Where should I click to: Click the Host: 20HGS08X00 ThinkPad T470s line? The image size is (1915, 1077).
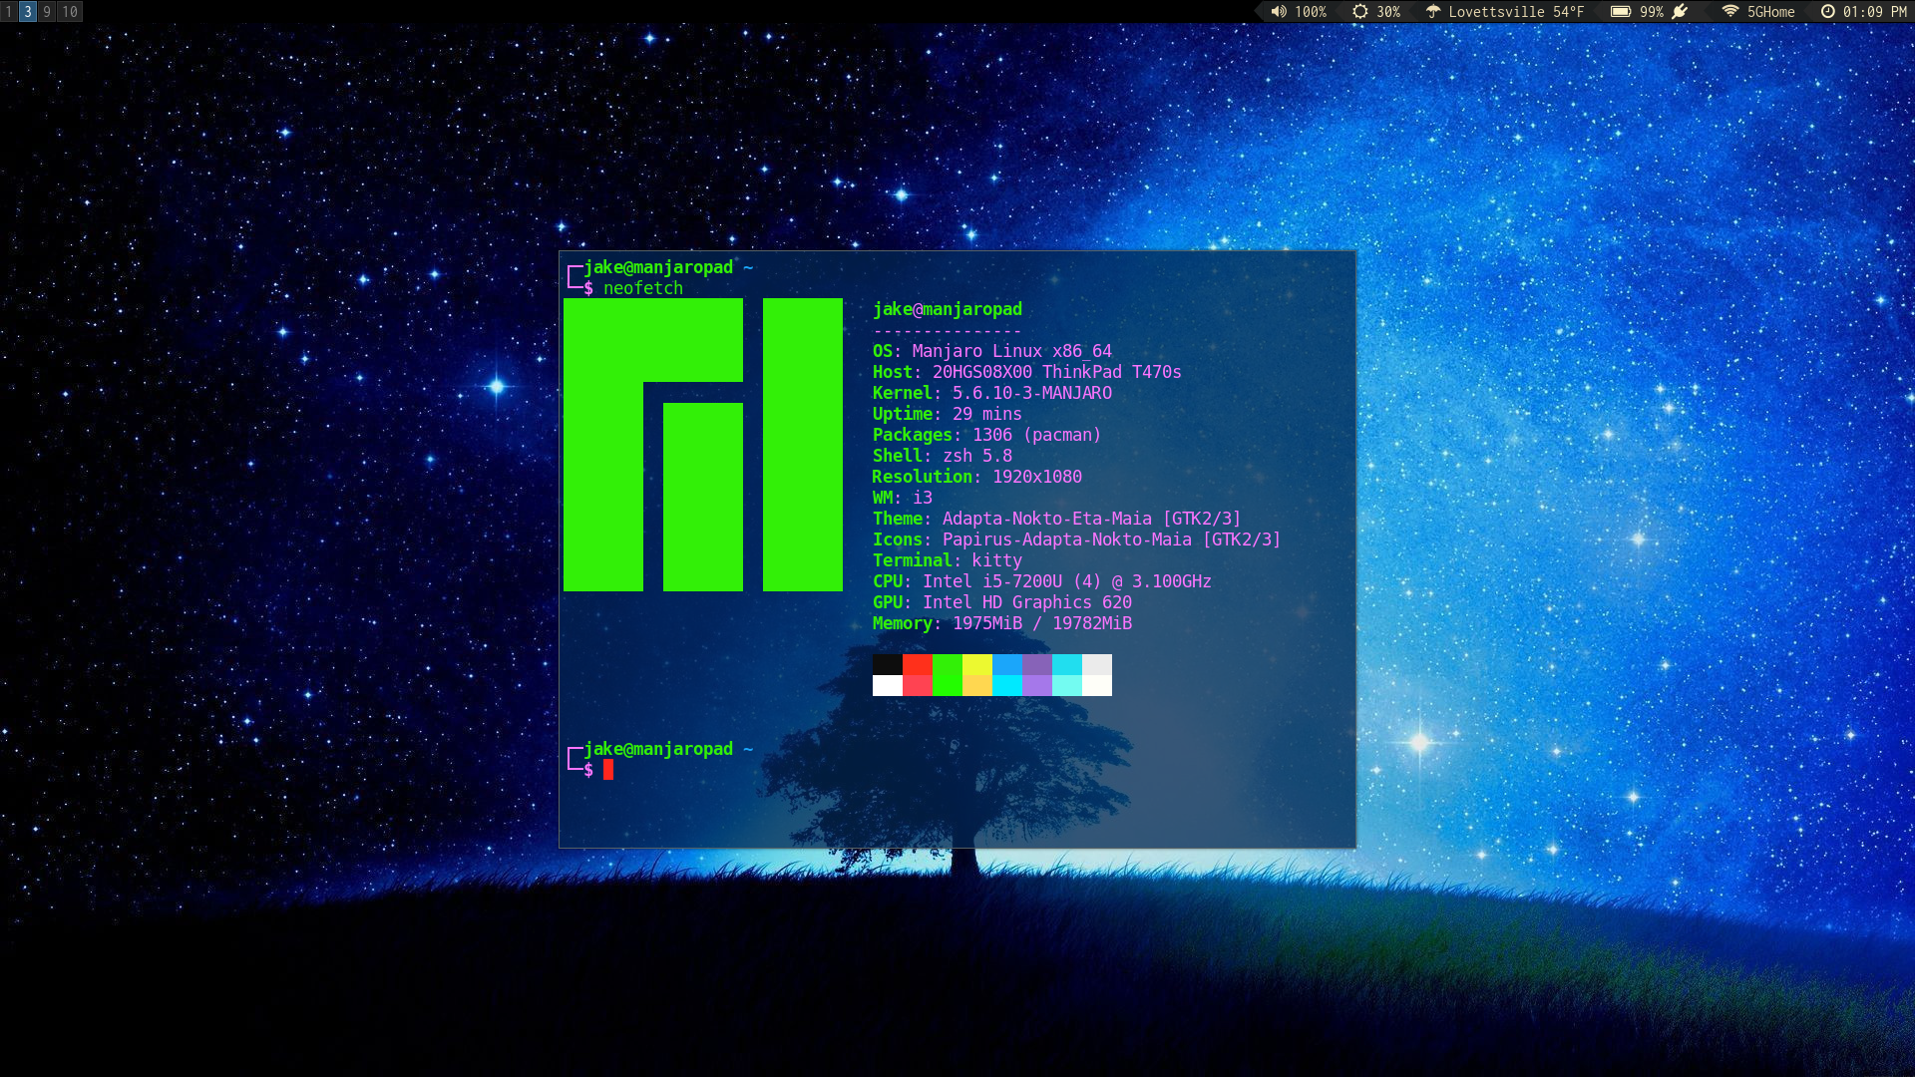tap(1027, 372)
